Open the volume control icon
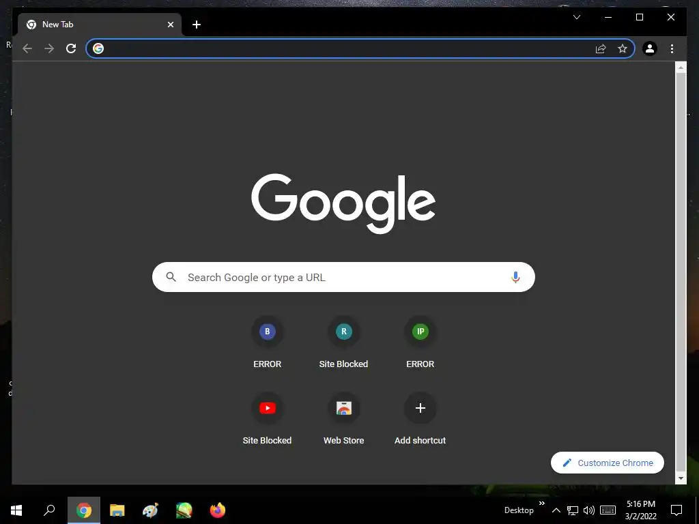Viewport: 699px width, 524px height. [x=589, y=510]
